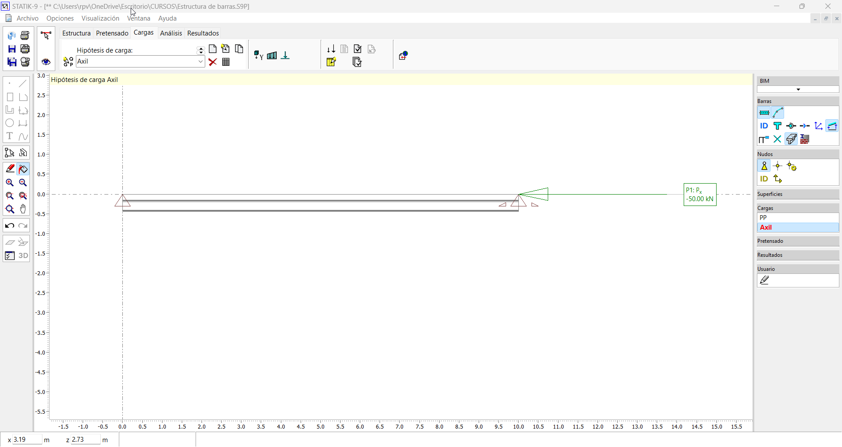This screenshot has width=842, height=447.
Task: Click the save floppy disk icon
Action: pyautogui.click(x=12, y=49)
